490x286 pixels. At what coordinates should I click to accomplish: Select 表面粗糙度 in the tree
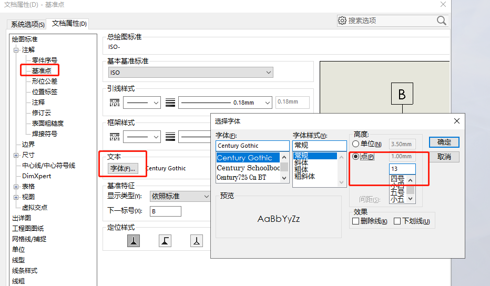click(48, 124)
